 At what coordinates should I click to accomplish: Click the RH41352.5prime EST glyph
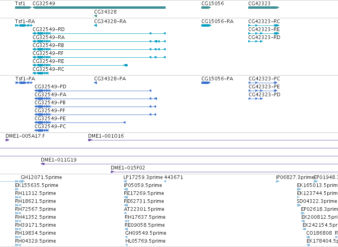pos(18,221)
